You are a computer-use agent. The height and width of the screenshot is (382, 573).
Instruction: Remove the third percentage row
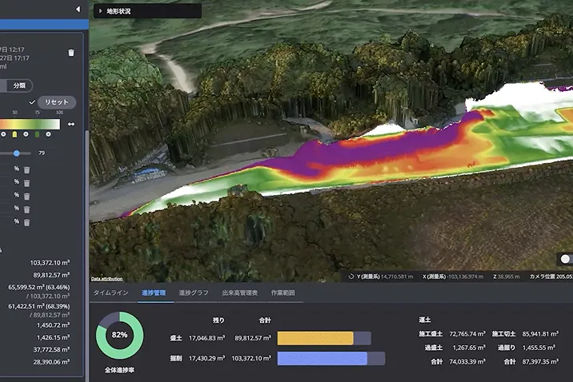click(x=26, y=196)
